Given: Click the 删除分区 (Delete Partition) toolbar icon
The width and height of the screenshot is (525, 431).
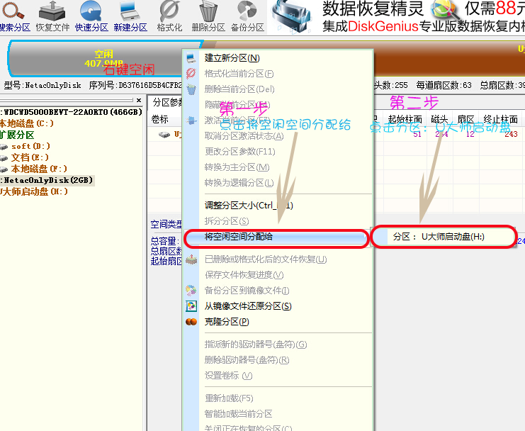Looking at the screenshot, I should coord(208,17).
